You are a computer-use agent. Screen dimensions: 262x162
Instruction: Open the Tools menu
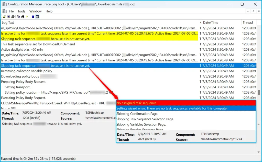coord(21,11)
